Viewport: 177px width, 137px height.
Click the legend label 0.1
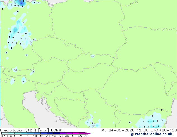(3, 136)
